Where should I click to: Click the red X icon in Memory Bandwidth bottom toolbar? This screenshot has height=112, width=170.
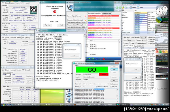(x=104, y=59)
